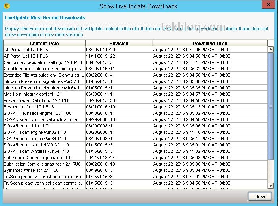This screenshot has width=278, height=206.
Task: Sort by Content Type column header
Action: (x=44, y=43)
